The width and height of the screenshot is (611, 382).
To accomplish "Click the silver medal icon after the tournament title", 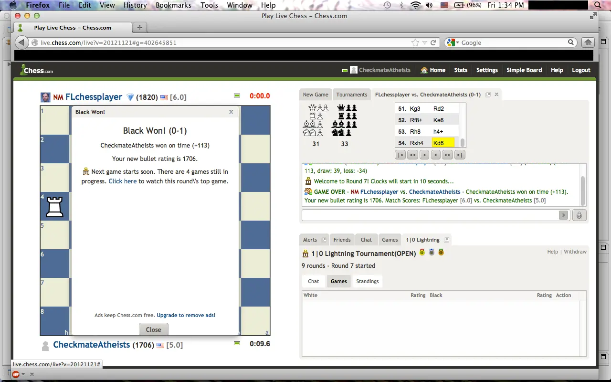I will (432, 252).
